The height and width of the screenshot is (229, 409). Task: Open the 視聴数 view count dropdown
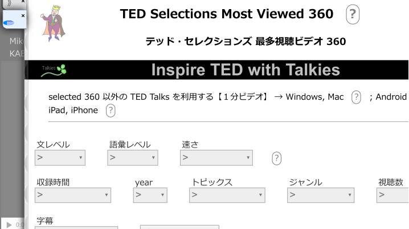click(x=393, y=195)
